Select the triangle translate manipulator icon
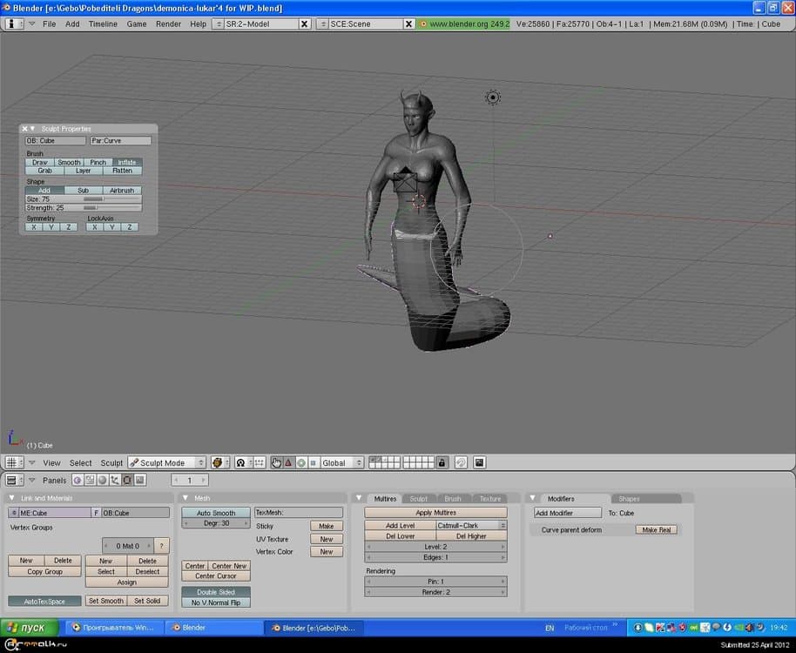The image size is (796, 653). point(288,462)
